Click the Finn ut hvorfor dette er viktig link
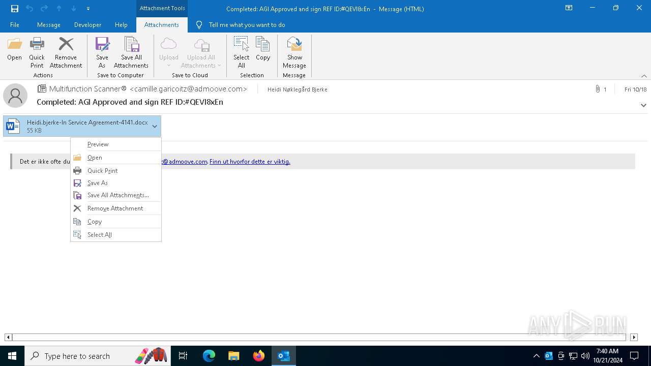This screenshot has height=366, width=651. (250, 162)
